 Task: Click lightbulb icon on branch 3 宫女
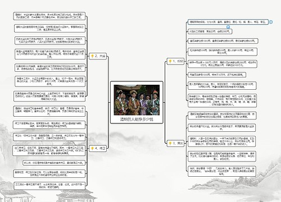pyautogui.click(x=170, y=143)
